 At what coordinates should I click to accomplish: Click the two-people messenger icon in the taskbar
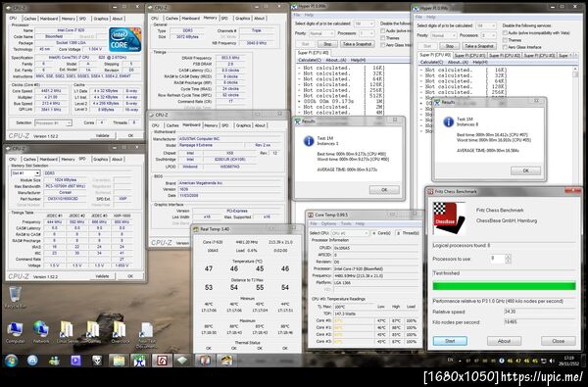[x=54, y=361]
